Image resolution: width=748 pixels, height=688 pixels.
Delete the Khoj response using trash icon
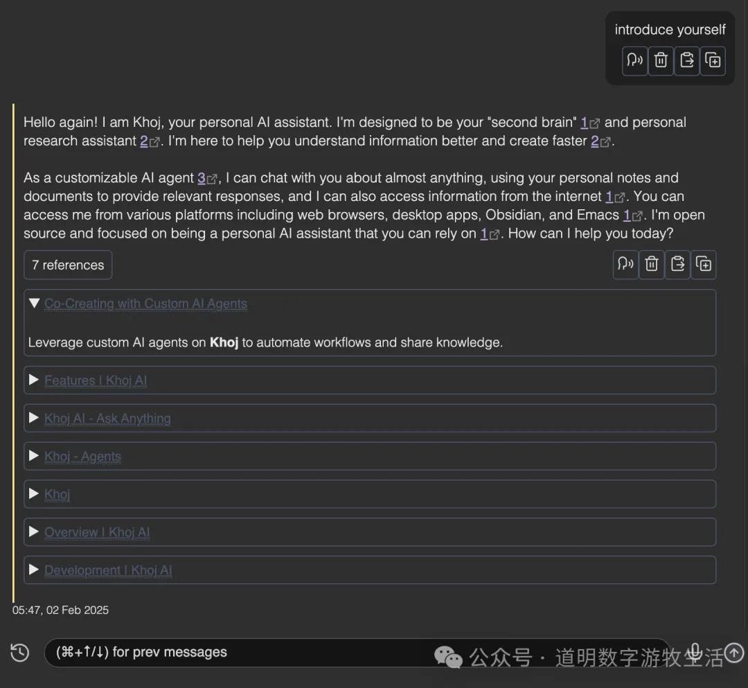point(651,264)
